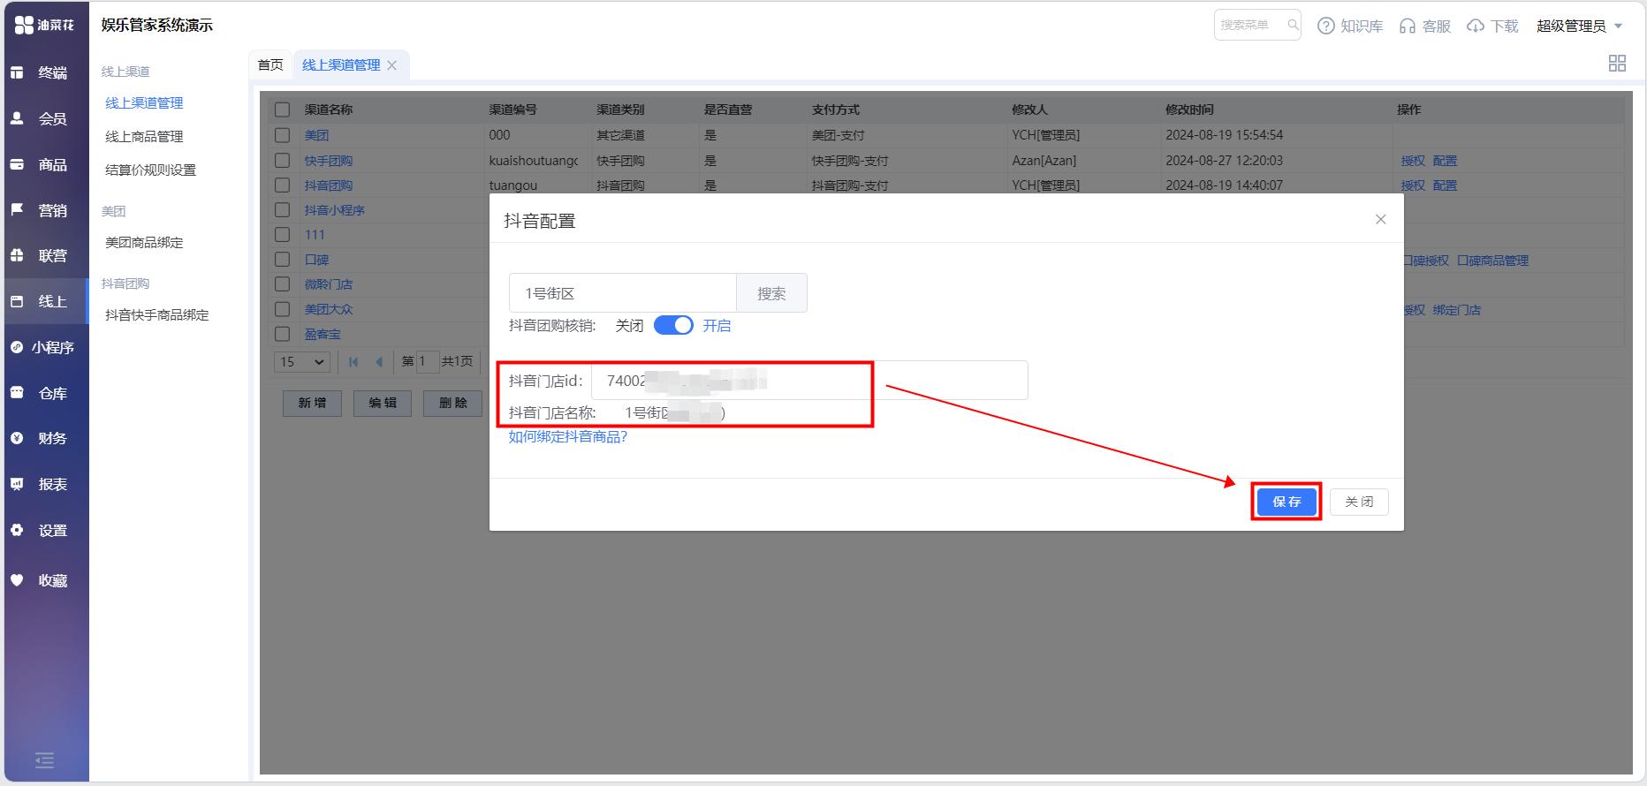This screenshot has height=786, width=1647.
Task: Click the 搜索 button in dialog
Action: pos(771,293)
